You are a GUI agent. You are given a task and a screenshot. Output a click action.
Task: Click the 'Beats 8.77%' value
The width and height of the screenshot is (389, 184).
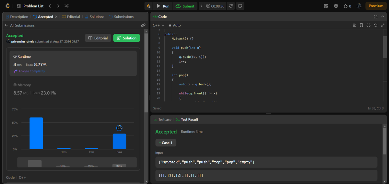(36, 64)
